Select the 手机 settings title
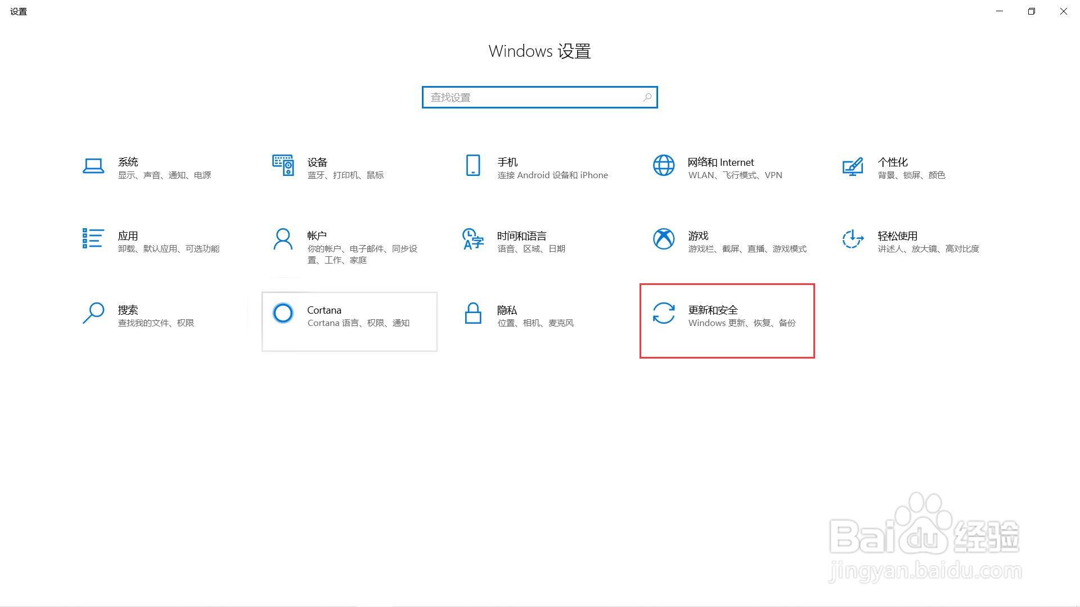Viewport: 1080px width, 607px height. [x=507, y=162]
